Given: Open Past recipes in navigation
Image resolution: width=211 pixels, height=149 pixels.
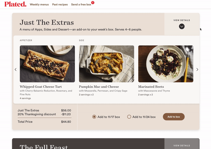Looking at the screenshot, I should pyautogui.click(x=60, y=4).
